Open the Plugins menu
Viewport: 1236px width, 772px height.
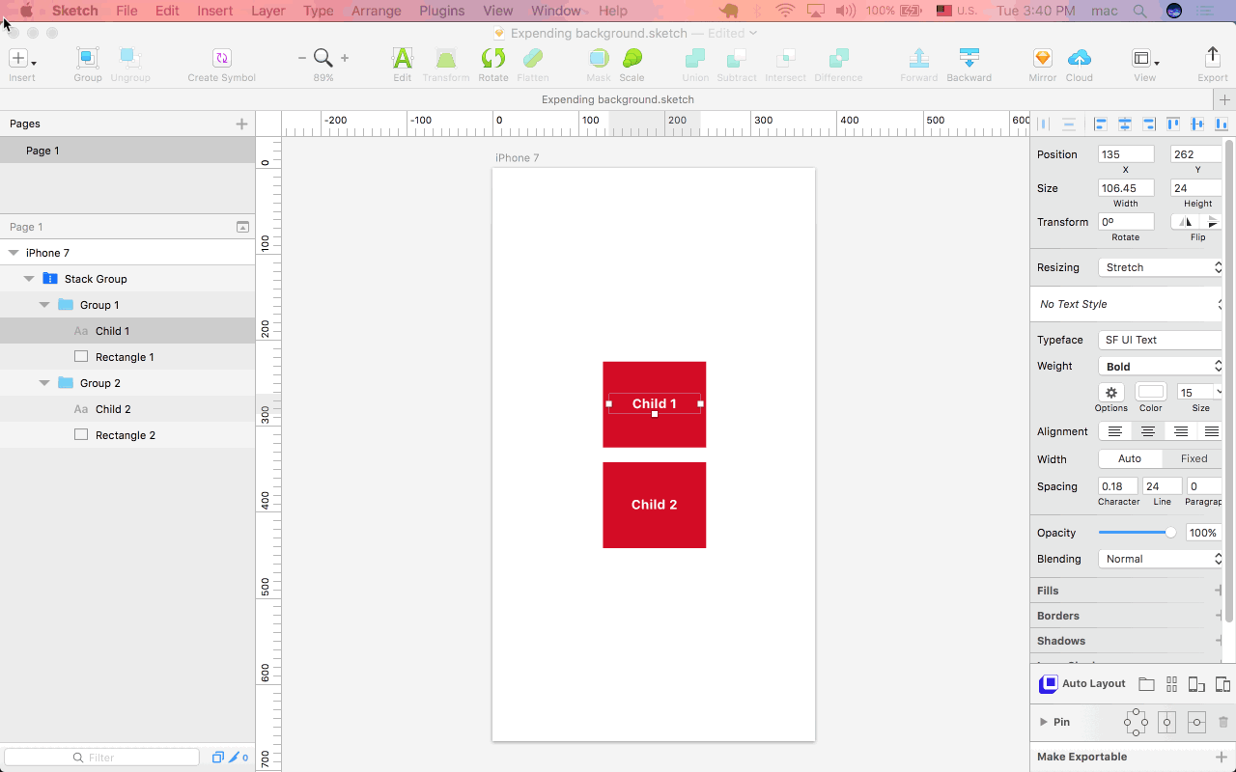[x=441, y=11]
